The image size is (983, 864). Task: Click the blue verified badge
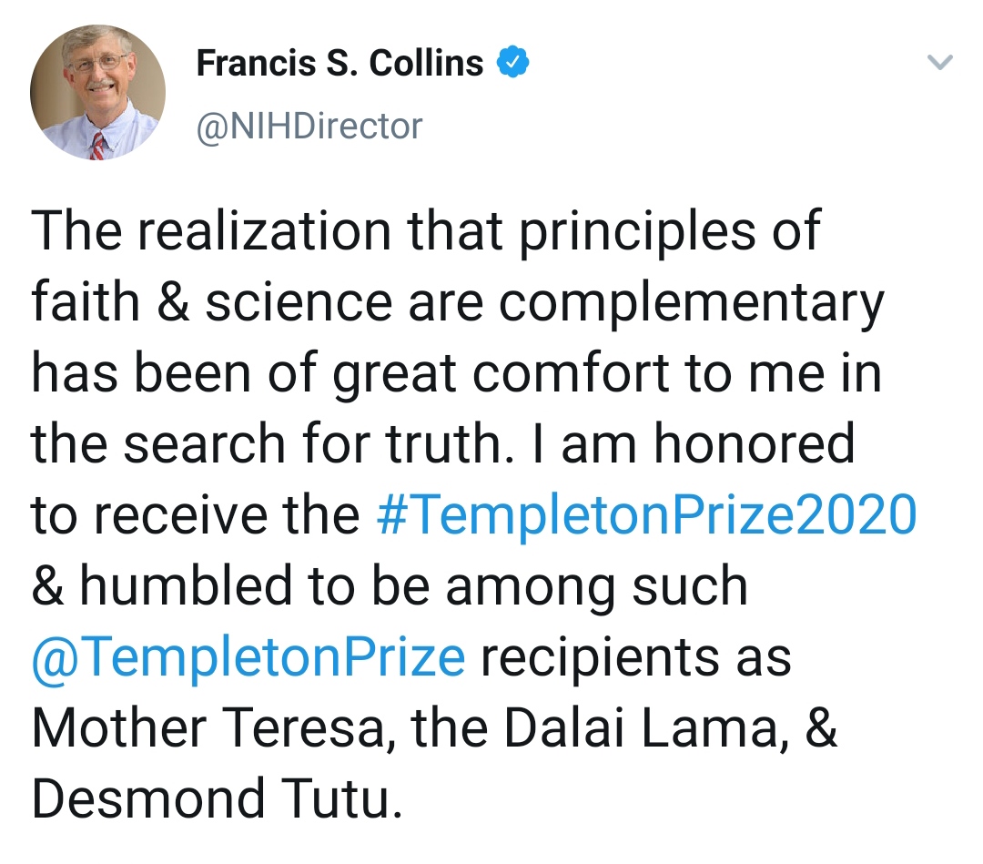tap(512, 62)
